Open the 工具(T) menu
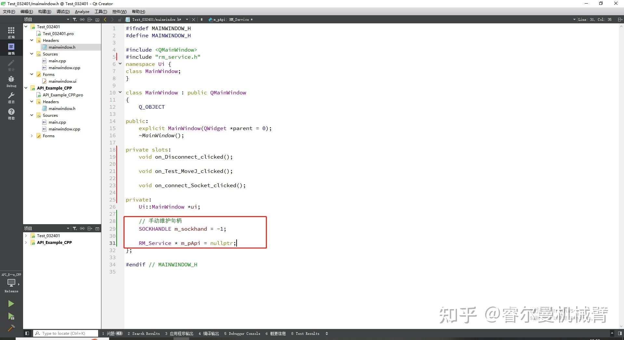624x340 pixels. pyautogui.click(x=100, y=11)
